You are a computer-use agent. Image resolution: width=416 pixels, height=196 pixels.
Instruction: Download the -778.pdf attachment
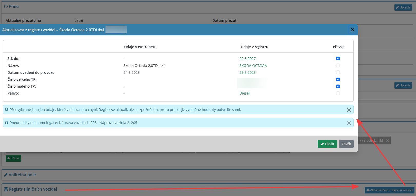pyautogui.click(x=375, y=140)
